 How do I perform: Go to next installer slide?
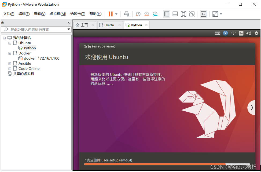pyautogui.click(x=252, y=108)
